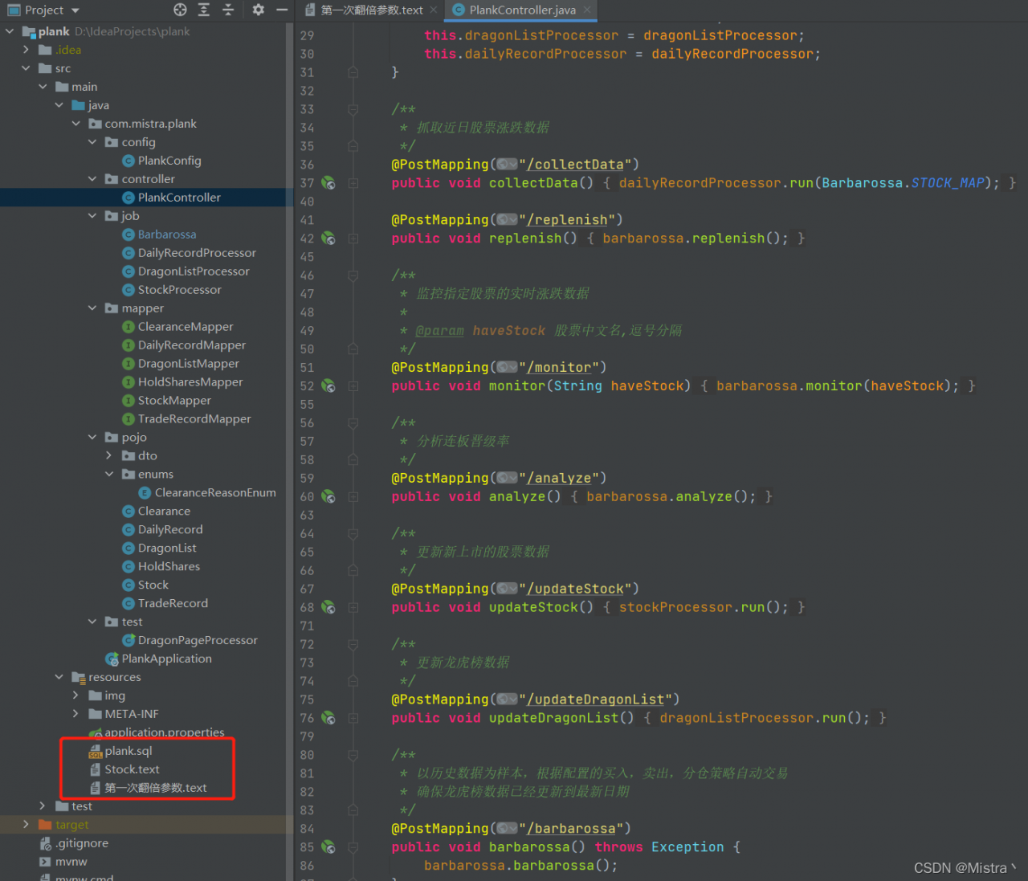Click the endpoint gutter icon on line 85
The width and height of the screenshot is (1028, 881).
(328, 847)
